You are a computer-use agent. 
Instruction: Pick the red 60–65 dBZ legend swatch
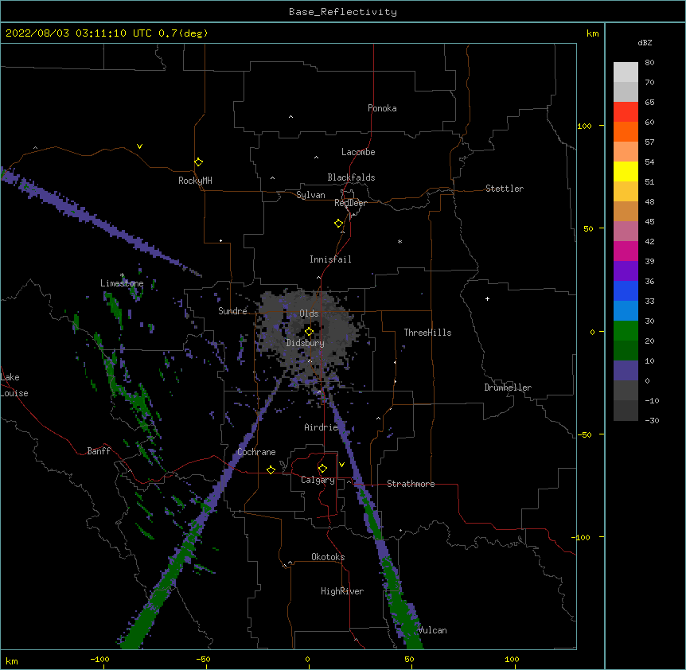626,112
